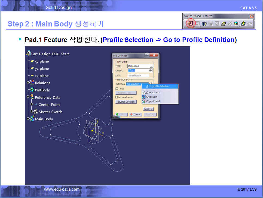263x198 pixels.
Task: Select the Pocket tool icon
Action: [x=197, y=23]
